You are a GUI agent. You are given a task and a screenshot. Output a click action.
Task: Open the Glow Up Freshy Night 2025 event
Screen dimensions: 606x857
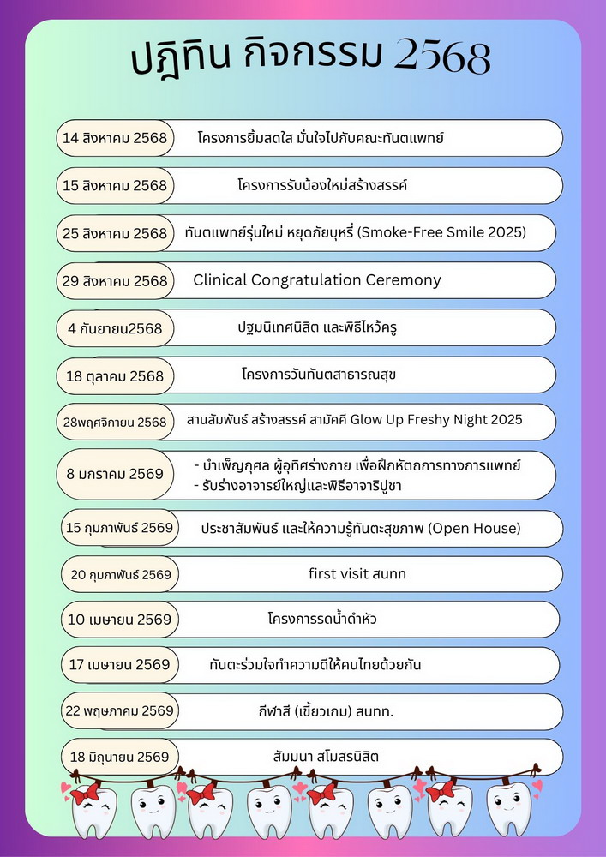354,421
